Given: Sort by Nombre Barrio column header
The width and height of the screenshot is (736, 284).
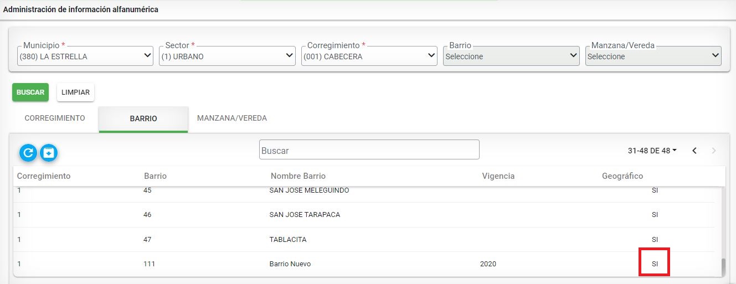Looking at the screenshot, I should (x=298, y=176).
